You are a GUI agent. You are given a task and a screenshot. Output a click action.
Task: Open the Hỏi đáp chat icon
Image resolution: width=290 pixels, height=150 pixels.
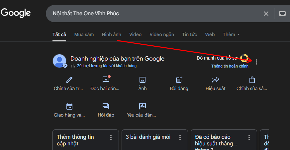coord(106,106)
